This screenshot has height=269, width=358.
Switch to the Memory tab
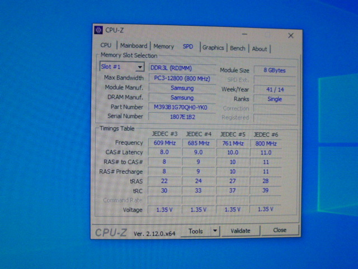pyautogui.click(x=163, y=47)
